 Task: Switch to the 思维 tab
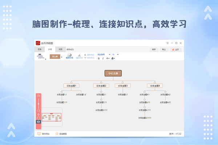coord(40,49)
